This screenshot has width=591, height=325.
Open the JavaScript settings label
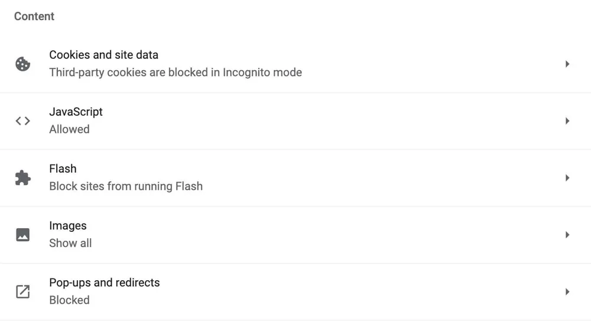click(76, 112)
